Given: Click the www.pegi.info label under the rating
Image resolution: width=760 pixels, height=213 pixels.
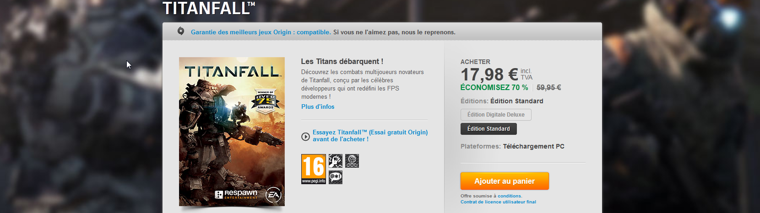Looking at the screenshot, I should [x=314, y=181].
